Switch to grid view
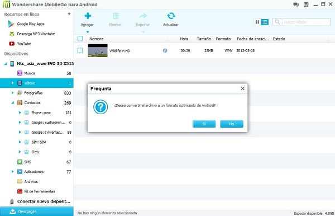This screenshot has height=216, width=335. [x=257, y=22]
